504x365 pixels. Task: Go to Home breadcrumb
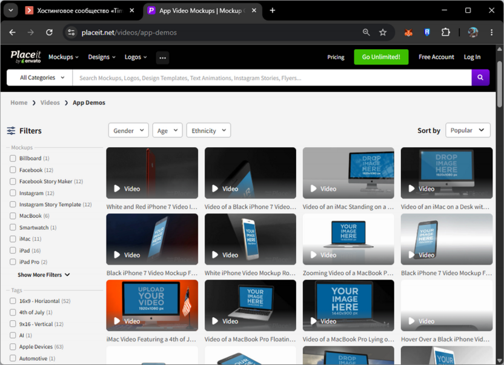coord(19,102)
